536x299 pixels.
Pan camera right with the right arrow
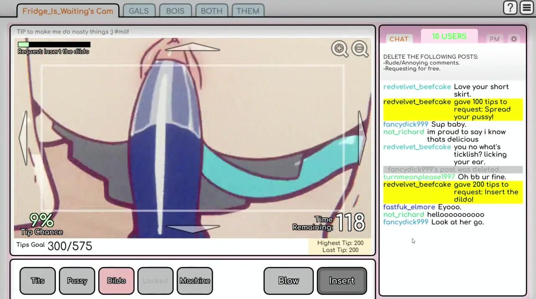pyautogui.click(x=362, y=138)
